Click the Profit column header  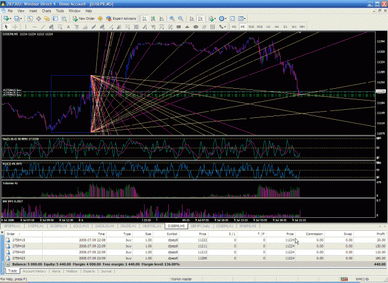[x=370, y=234]
